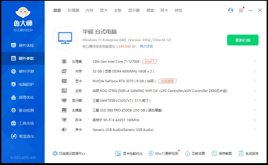This screenshot has width=268, height=165.
Task: Click the 再次评测 link
Action: [x=146, y=46]
